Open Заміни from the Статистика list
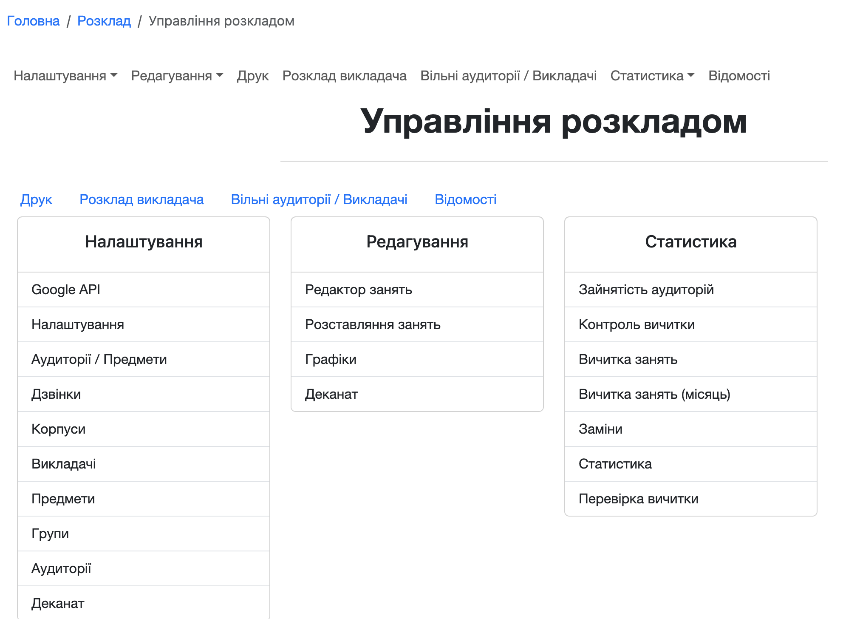 click(600, 429)
